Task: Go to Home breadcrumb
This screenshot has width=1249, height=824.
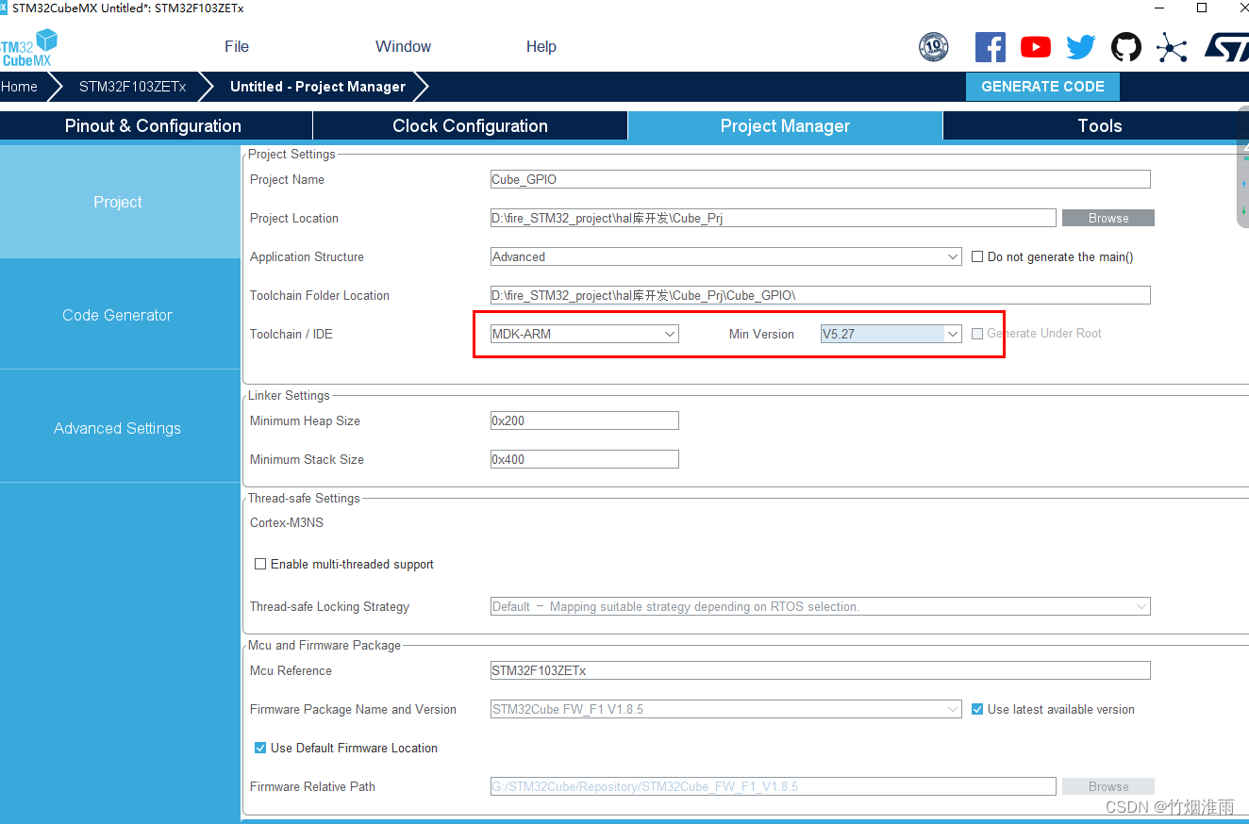Action: 20,87
